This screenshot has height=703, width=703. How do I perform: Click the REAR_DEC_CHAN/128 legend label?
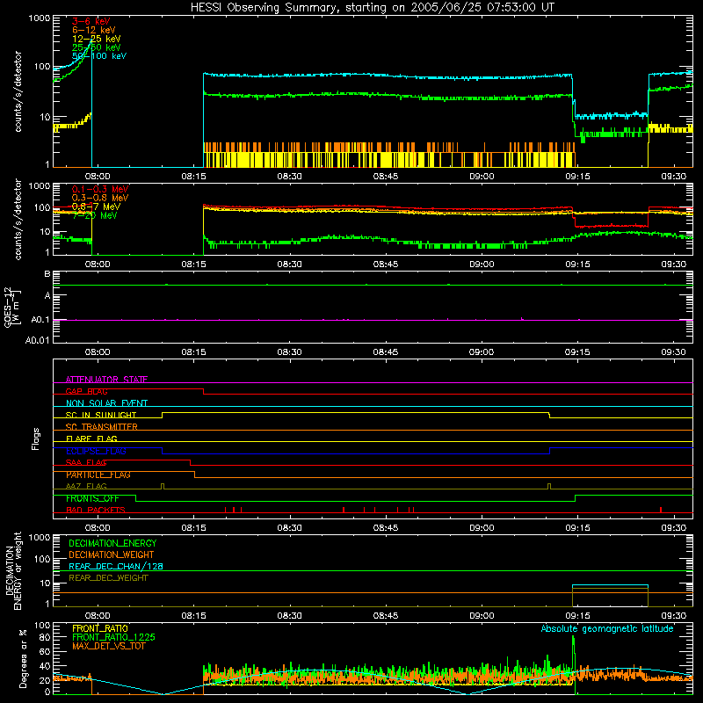coord(116,566)
